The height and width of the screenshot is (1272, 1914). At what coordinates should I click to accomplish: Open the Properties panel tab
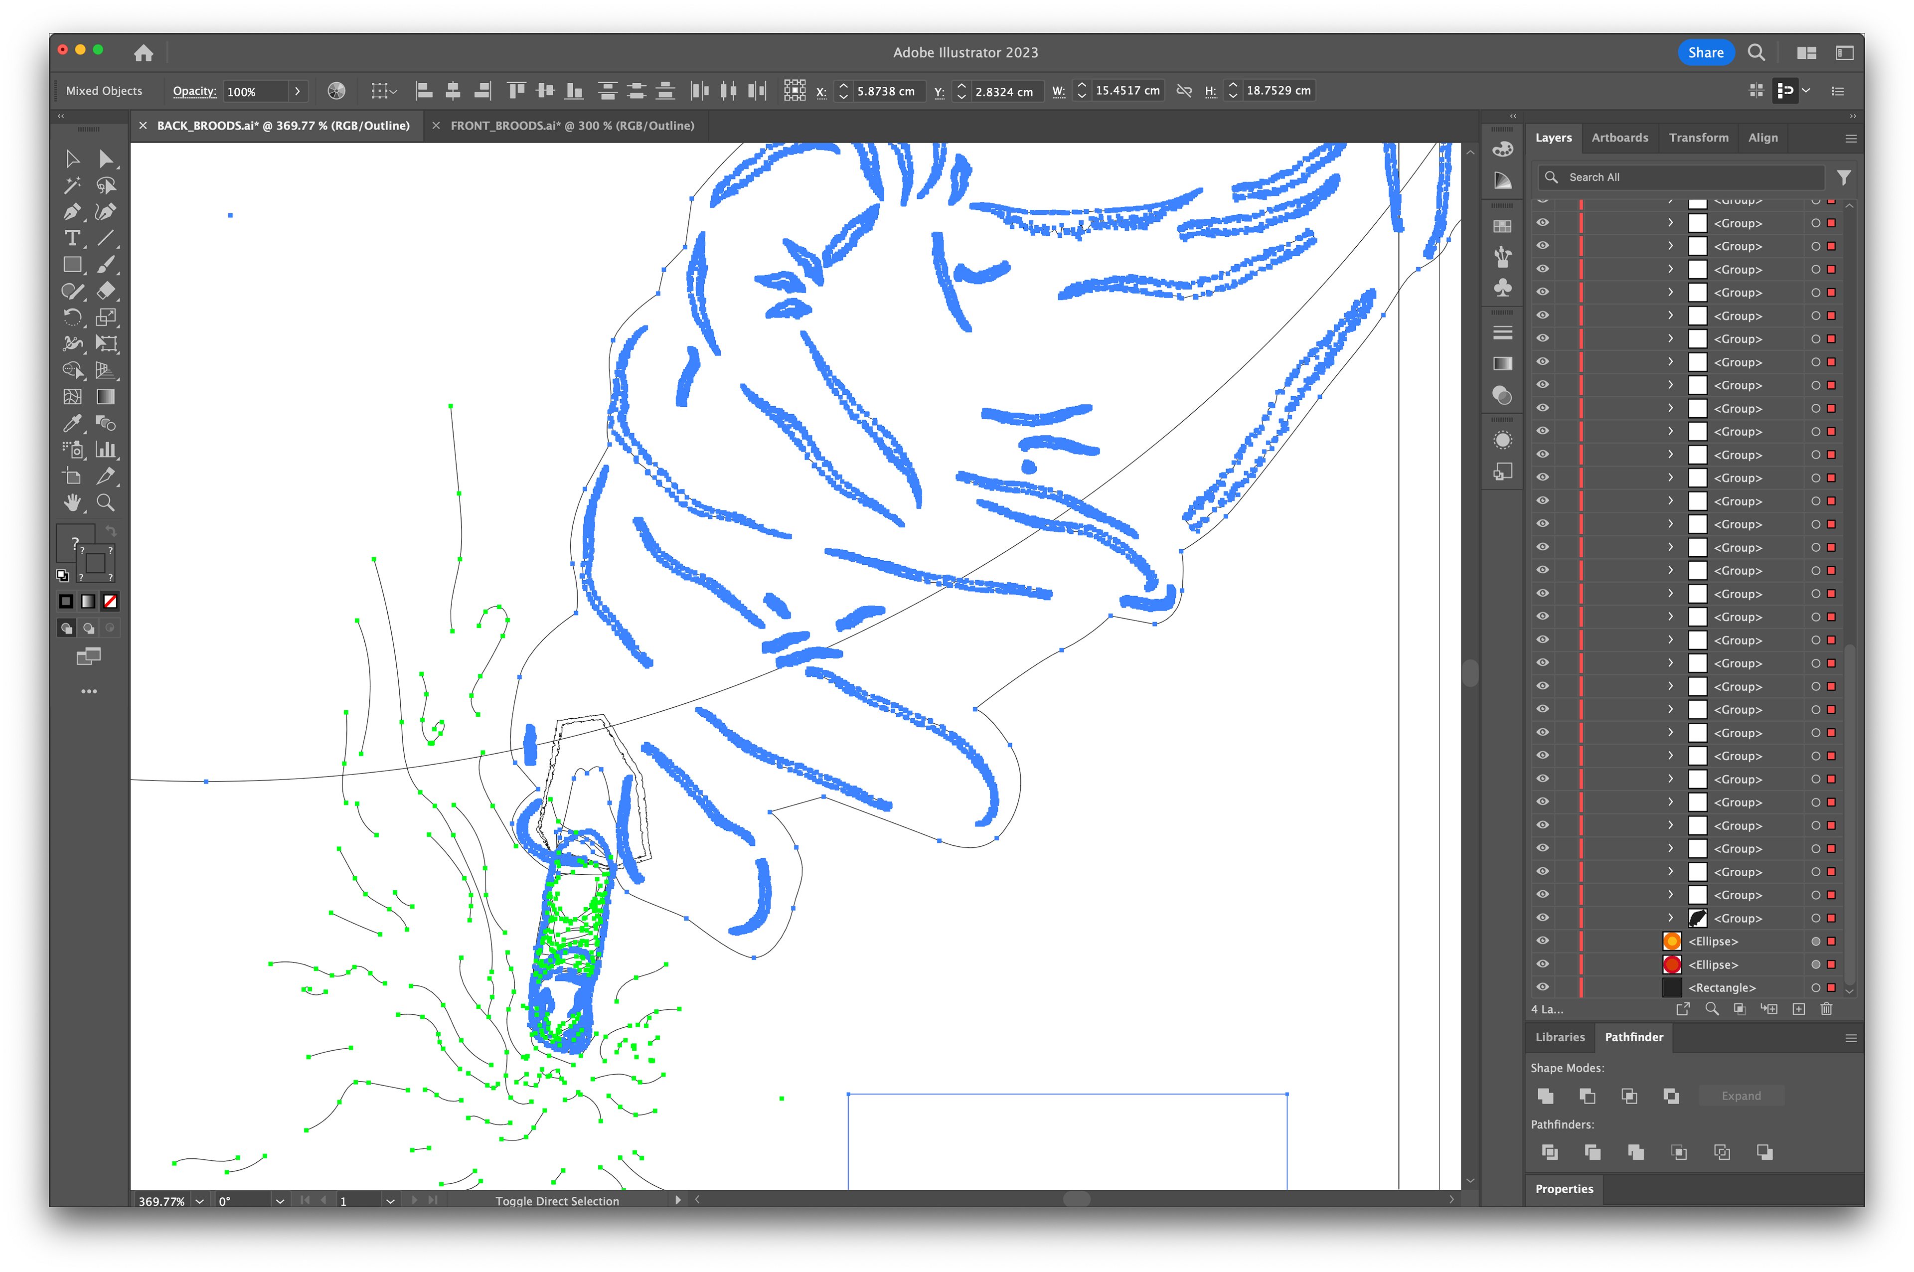coord(1564,1188)
